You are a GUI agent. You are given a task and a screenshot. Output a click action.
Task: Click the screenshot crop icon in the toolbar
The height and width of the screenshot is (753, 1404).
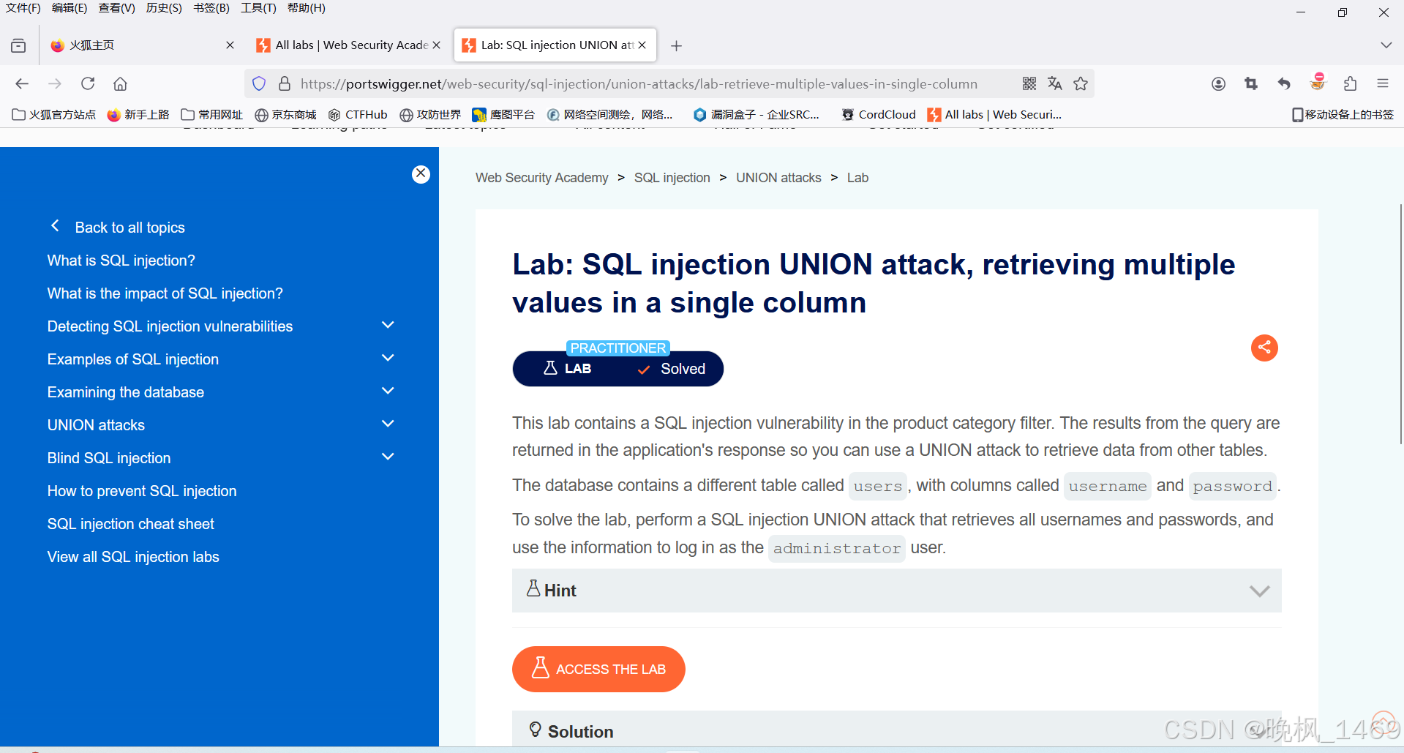pos(1250,83)
